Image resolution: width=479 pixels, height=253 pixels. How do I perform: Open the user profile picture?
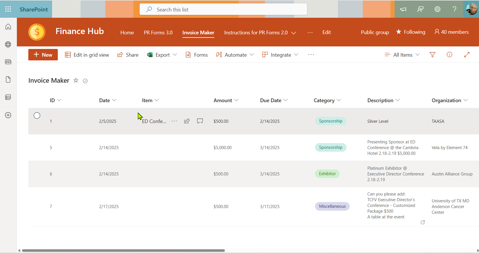471,9
